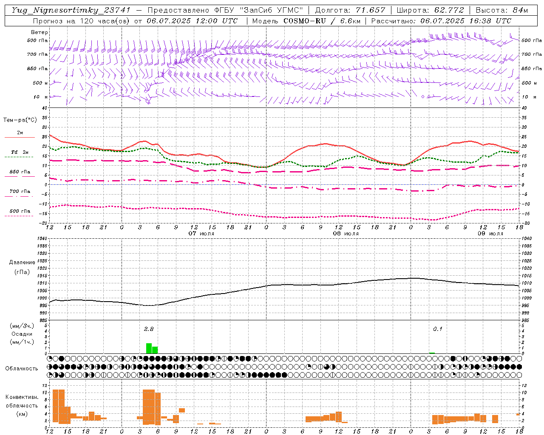Click the 700 гПа temperature legend label
This screenshot has width=544, height=435.
point(20,192)
